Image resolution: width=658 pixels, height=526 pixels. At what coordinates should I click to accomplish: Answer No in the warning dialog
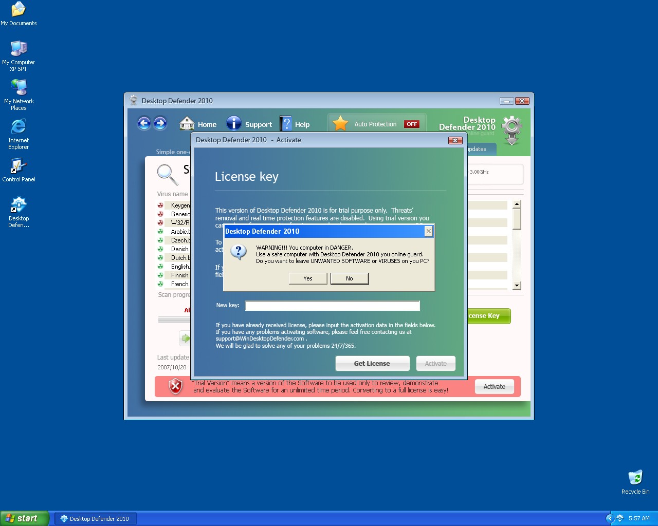pyautogui.click(x=350, y=278)
